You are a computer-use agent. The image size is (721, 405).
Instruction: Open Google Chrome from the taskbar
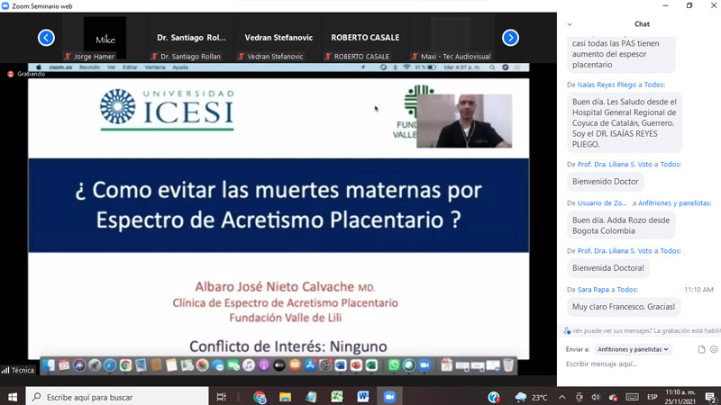click(260, 397)
